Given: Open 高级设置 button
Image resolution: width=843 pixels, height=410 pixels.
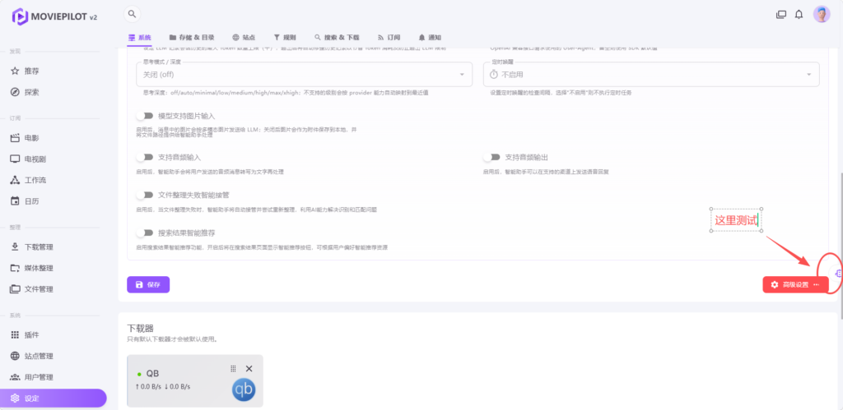Looking at the screenshot, I should click(x=796, y=284).
